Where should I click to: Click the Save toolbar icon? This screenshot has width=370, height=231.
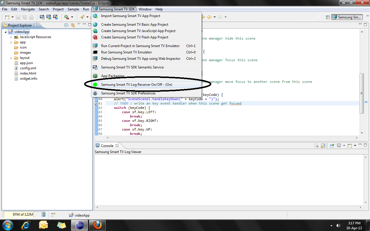pyautogui.click(x=18, y=17)
